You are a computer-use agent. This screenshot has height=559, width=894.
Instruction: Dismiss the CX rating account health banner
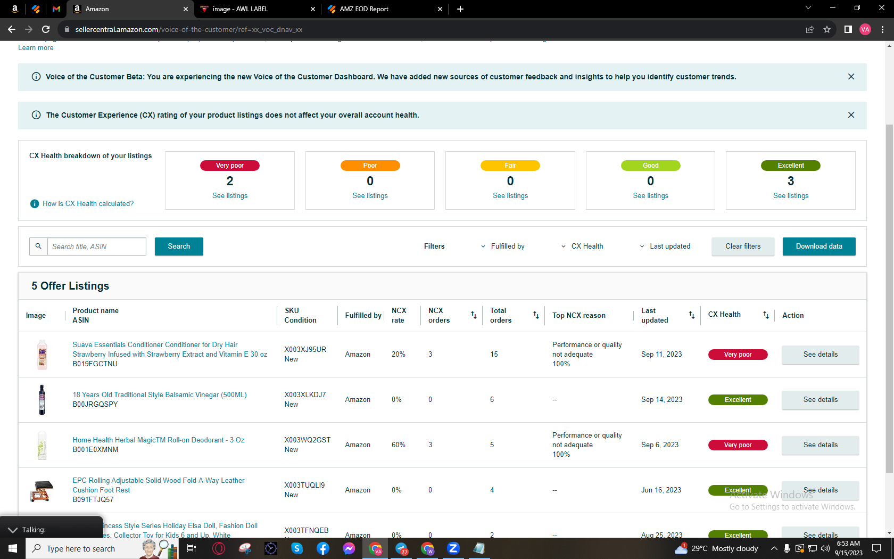click(x=851, y=115)
